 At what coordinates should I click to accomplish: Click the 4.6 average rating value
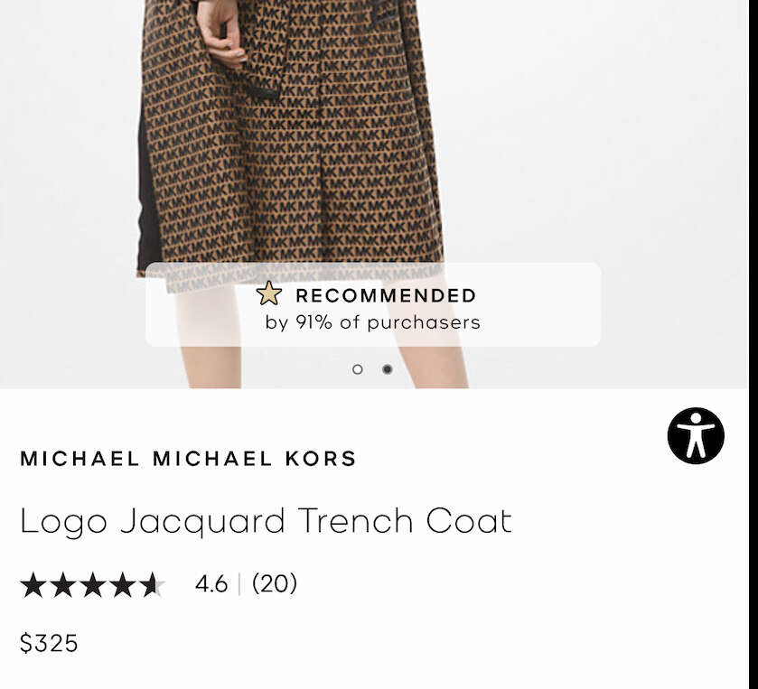tap(211, 583)
